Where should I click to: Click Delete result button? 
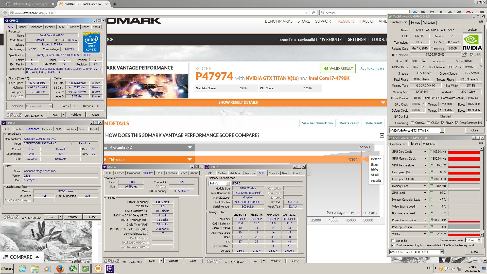pos(349,123)
